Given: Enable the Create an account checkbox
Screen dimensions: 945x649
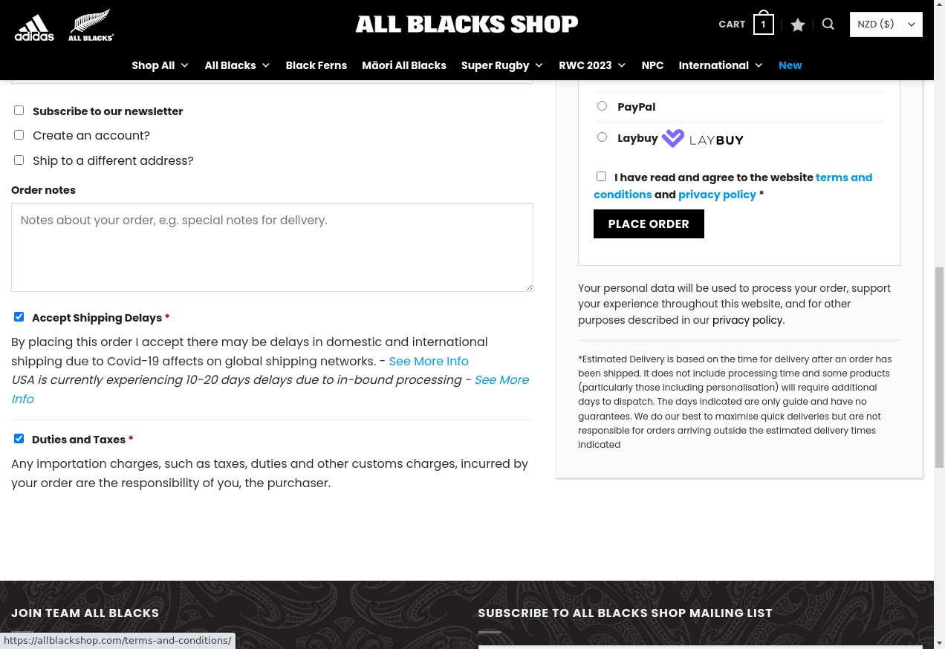Looking at the screenshot, I should tap(19, 134).
